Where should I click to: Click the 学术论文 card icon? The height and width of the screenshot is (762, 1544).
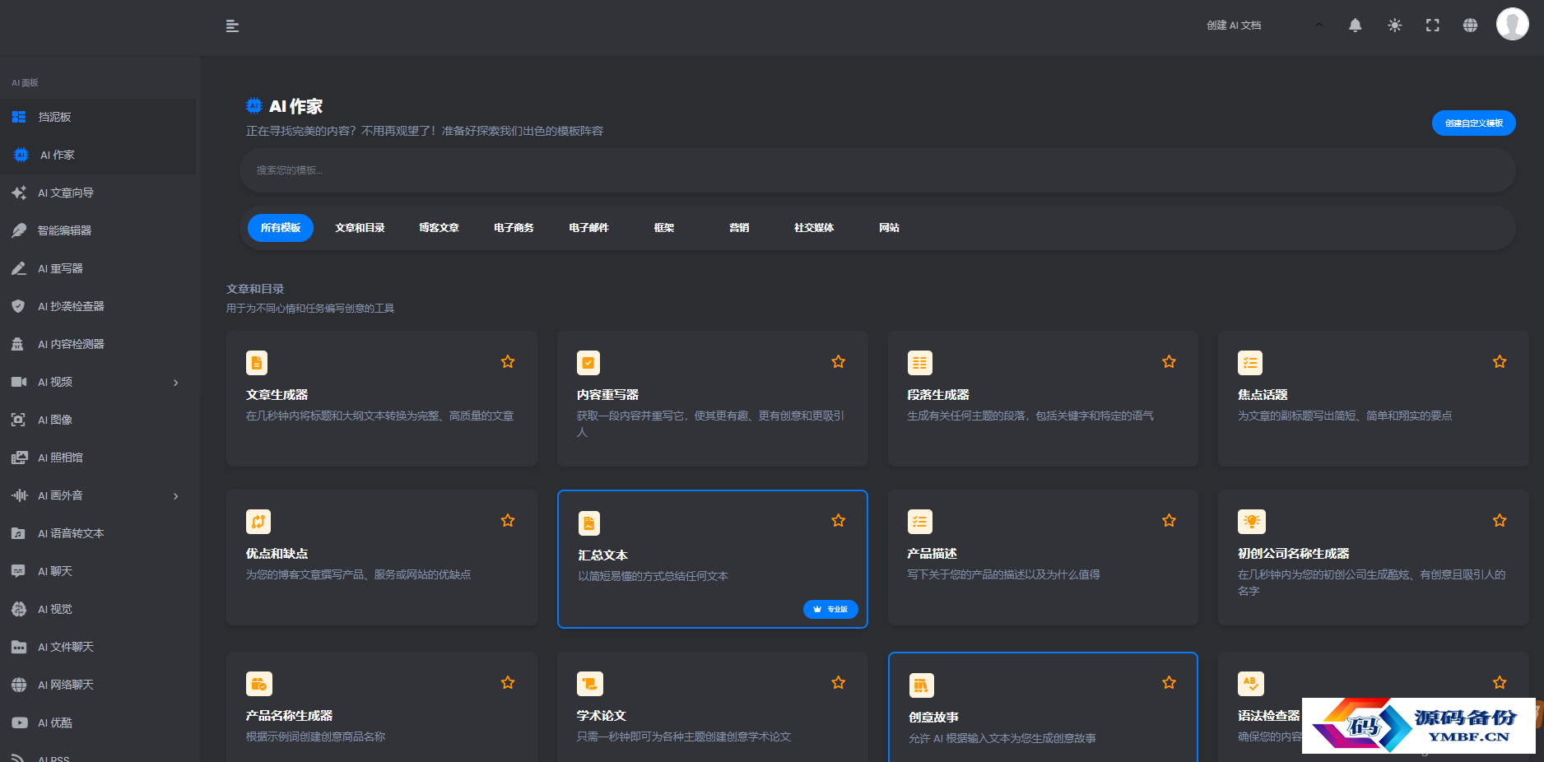(589, 684)
